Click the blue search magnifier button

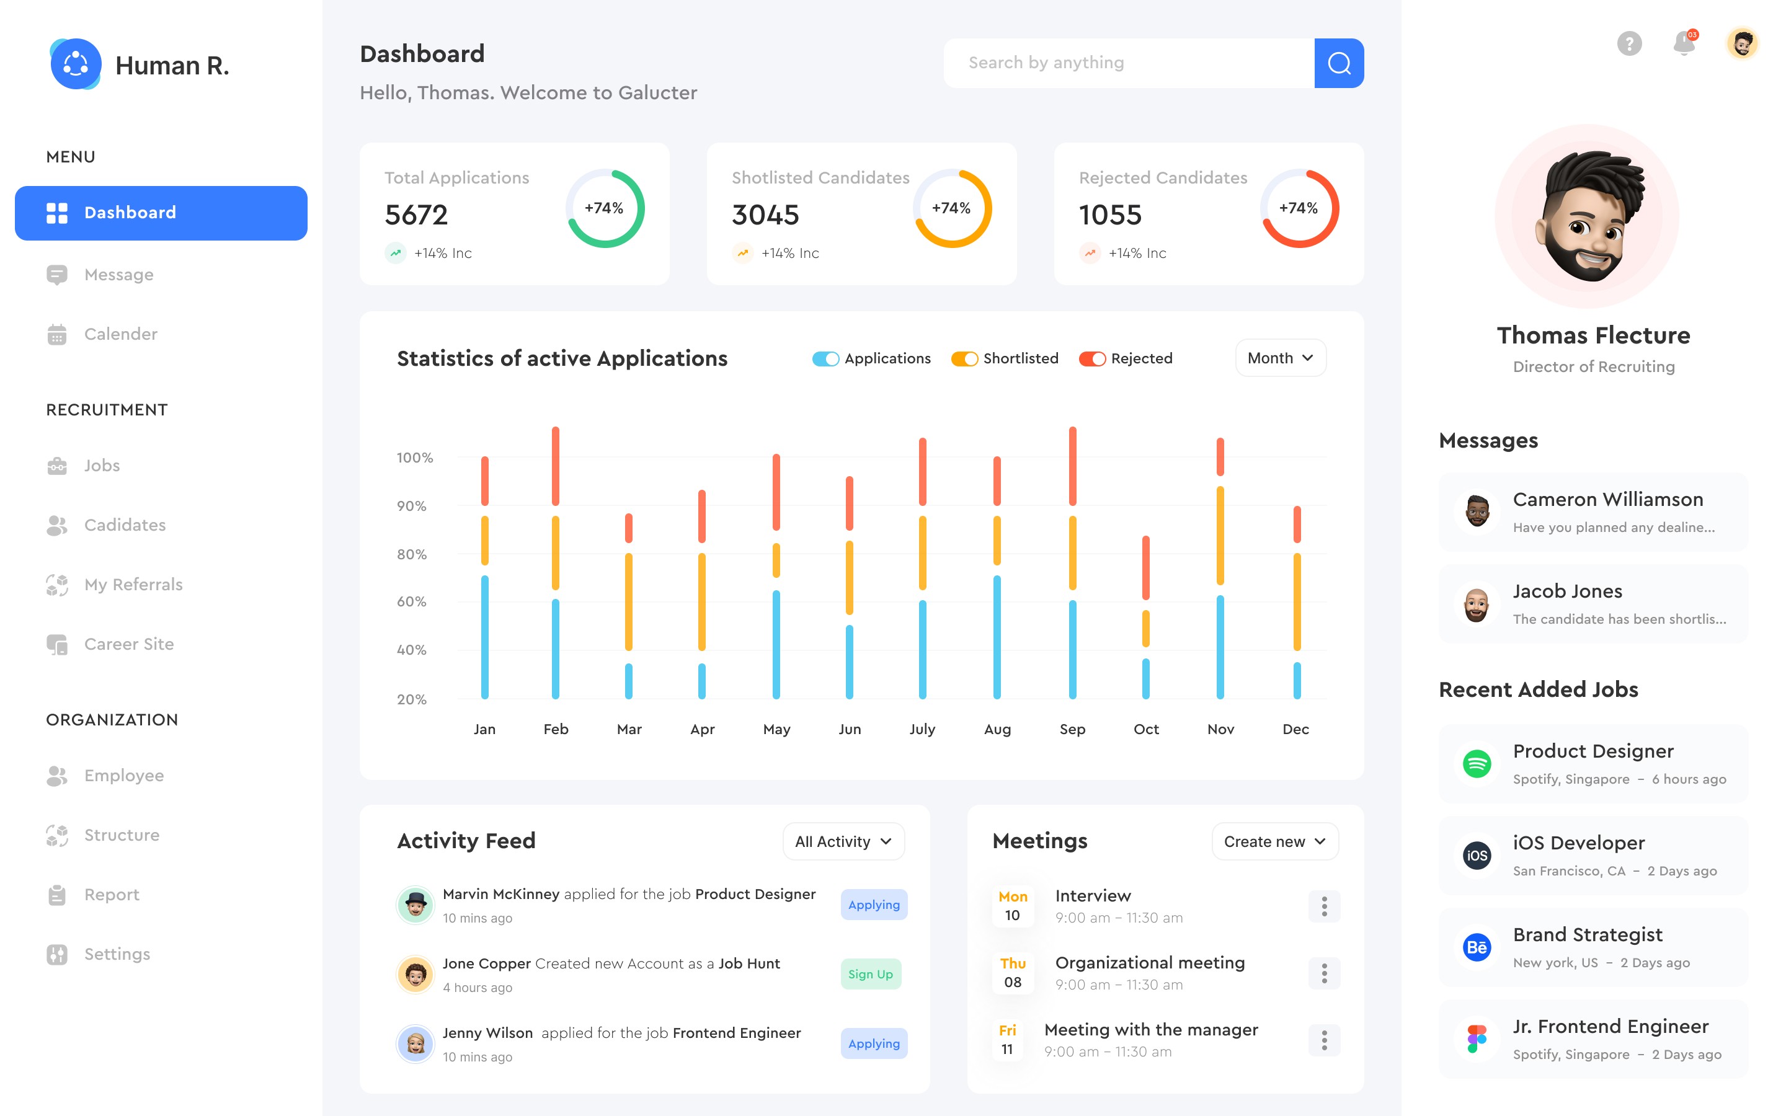click(1338, 63)
